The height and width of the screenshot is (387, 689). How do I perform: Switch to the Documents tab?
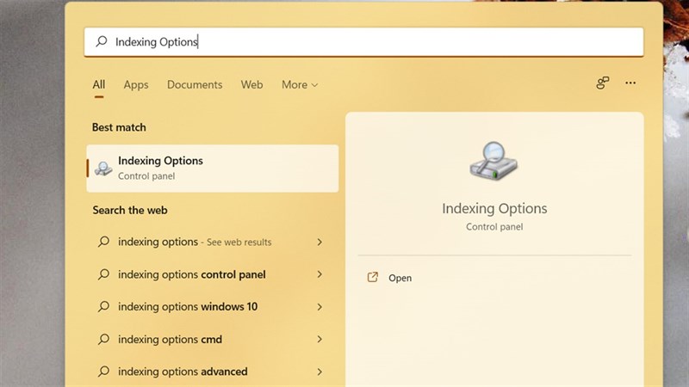click(195, 84)
